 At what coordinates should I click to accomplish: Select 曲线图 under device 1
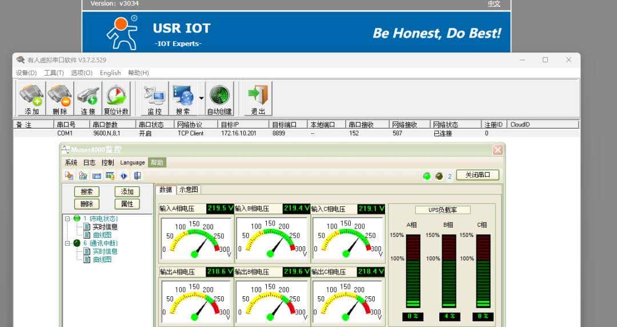(x=102, y=235)
